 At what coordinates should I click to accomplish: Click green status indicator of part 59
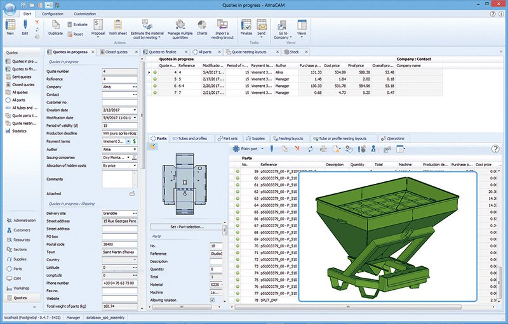237,172
